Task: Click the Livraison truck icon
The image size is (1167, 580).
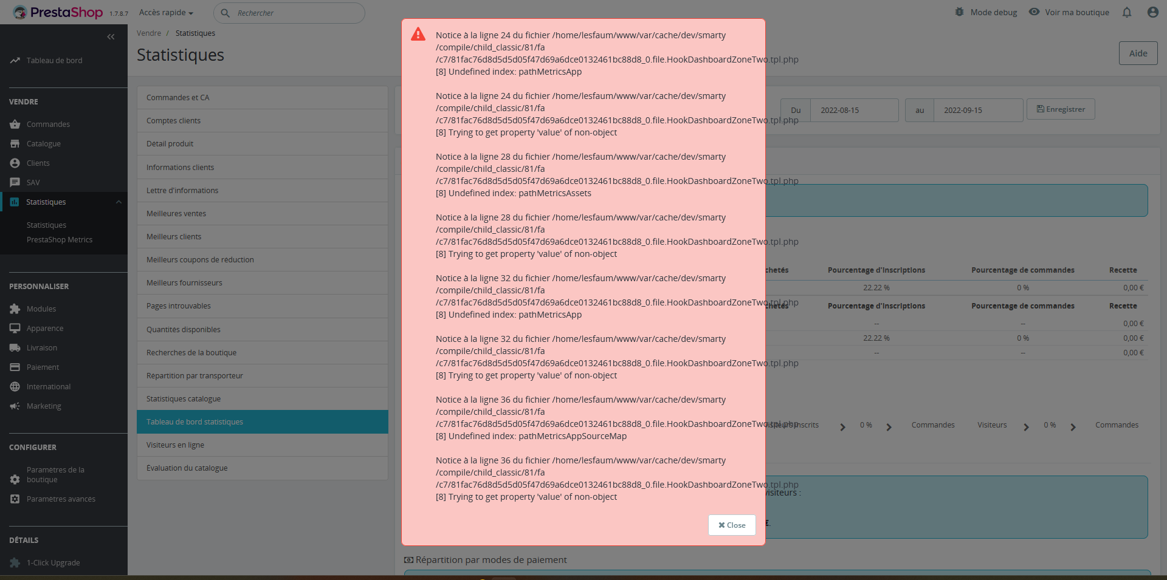Action: 15,347
